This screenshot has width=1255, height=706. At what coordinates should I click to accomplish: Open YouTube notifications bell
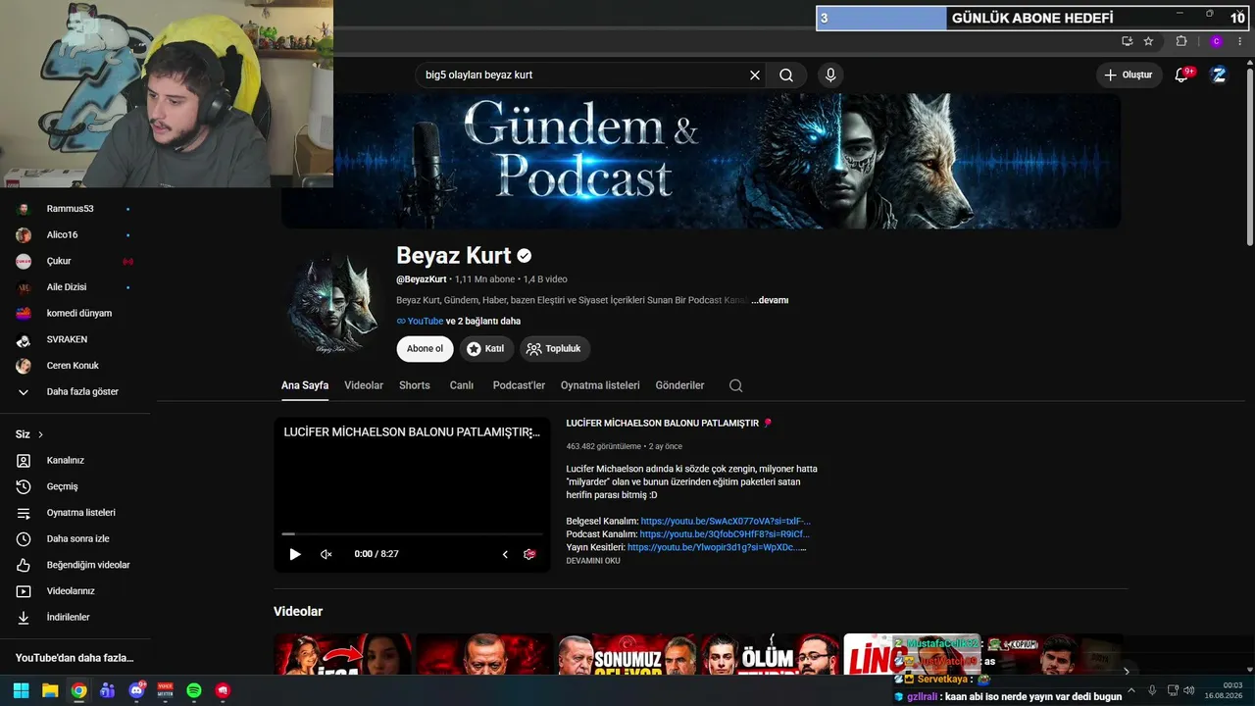click(x=1182, y=75)
